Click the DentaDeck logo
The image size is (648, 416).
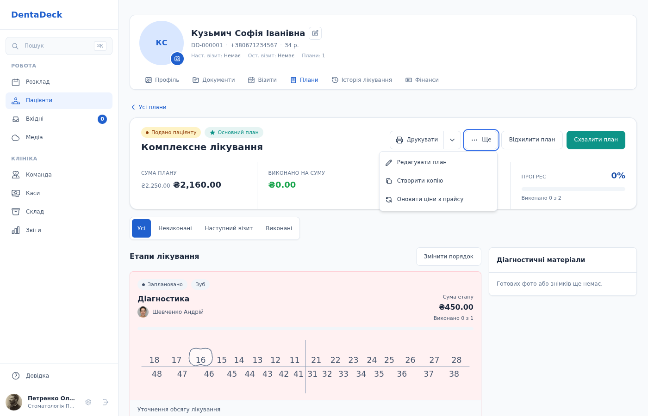(37, 15)
